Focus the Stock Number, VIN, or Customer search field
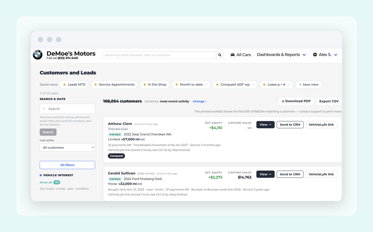373x232 pixels. point(159,55)
